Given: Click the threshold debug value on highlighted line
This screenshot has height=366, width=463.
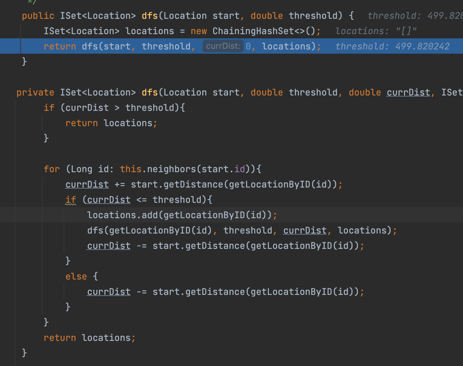Looking at the screenshot, I should click(392, 46).
